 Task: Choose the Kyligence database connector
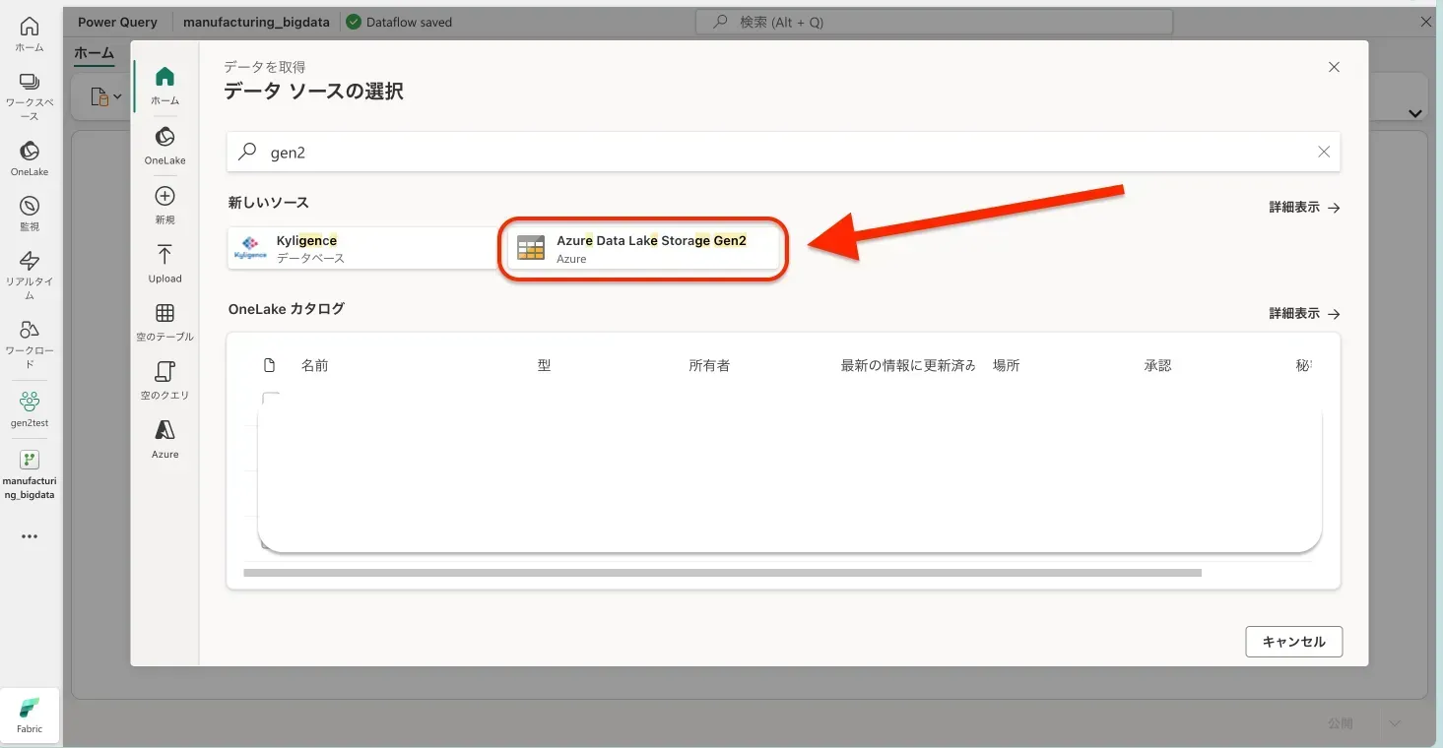pyautogui.click(x=362, y=249)
